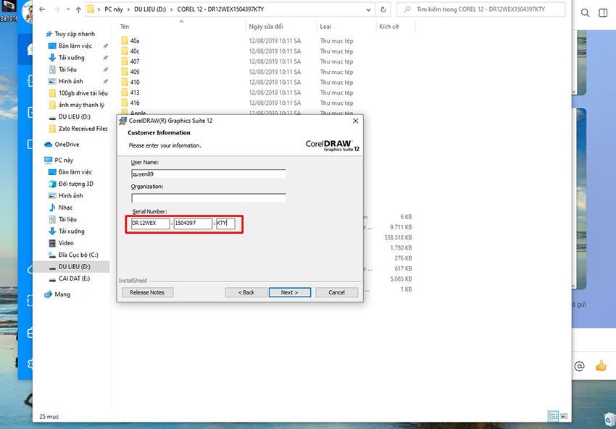The image size is (616, 429).
Task: Go back with the '< Back' button
Action: (246, 292)
